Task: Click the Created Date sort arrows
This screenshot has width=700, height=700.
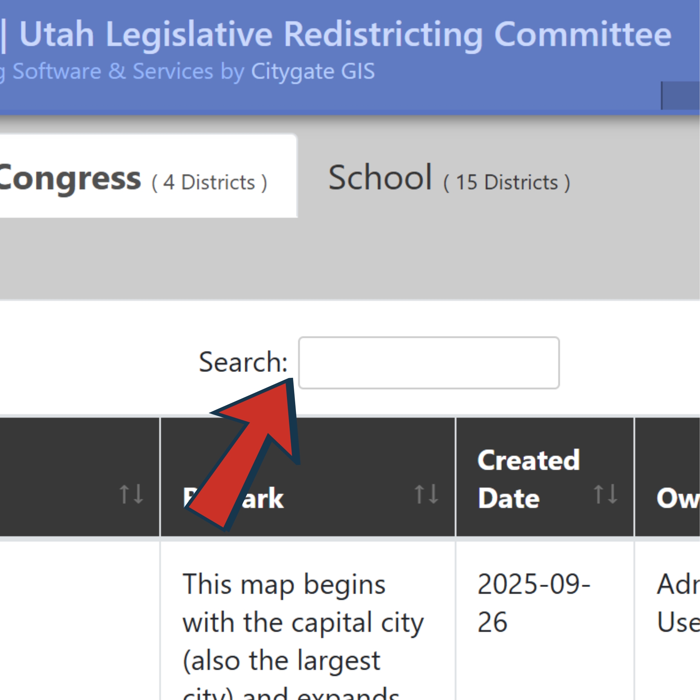Action: [605, 494]
